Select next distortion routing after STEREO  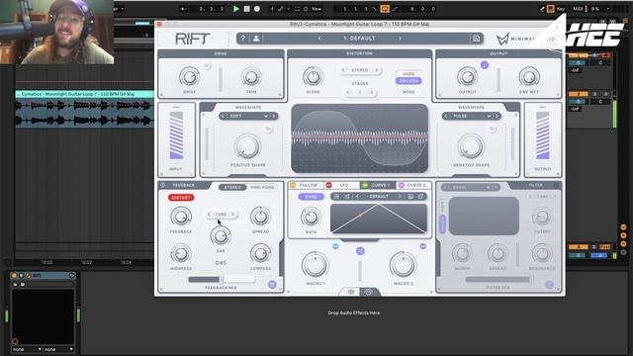377,70
